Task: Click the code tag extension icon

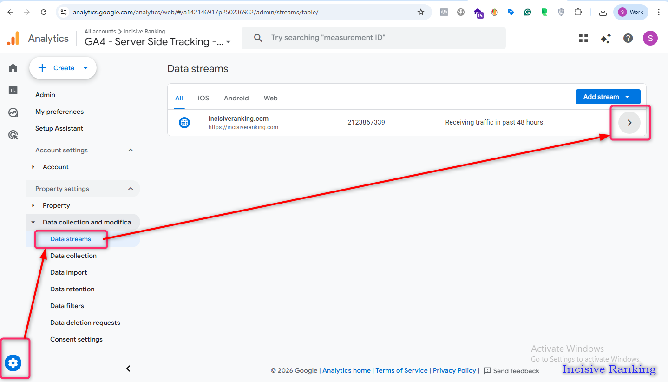Action: coord(444,12)
